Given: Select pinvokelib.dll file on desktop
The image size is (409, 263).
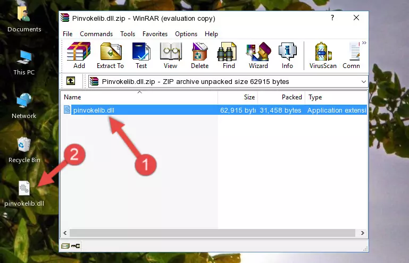Looking at the screenshot, I should point(24,194).
